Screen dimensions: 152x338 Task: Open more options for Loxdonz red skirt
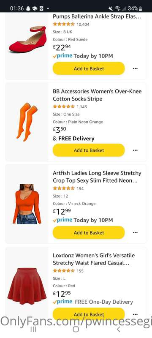(x=135, y=314)
